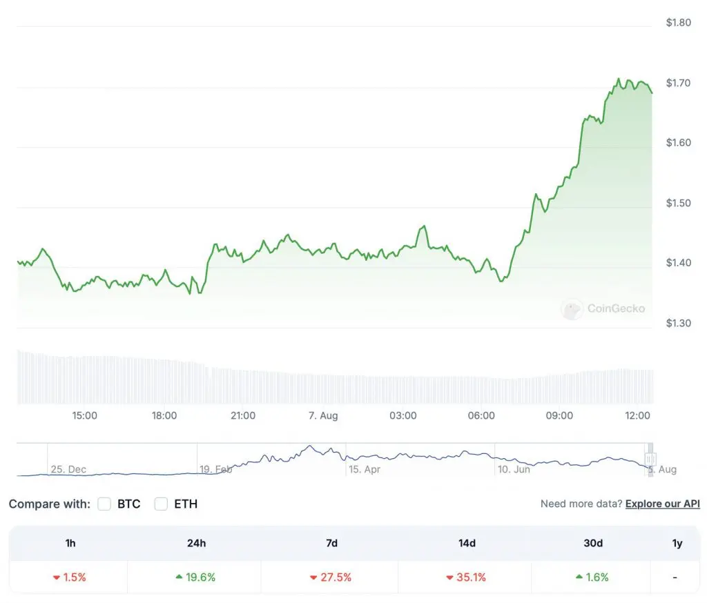707x603 pixels.
Task: Click the 5. Aug label on the range selector
Action: click(x=664, y=470)
